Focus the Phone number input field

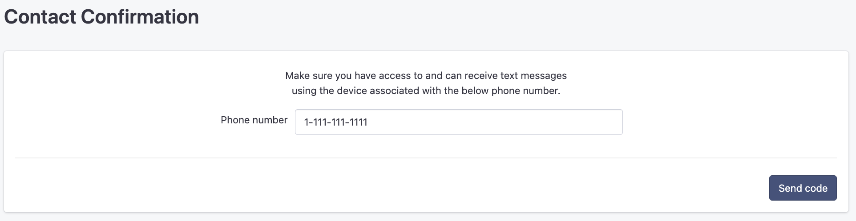point(459,122)
